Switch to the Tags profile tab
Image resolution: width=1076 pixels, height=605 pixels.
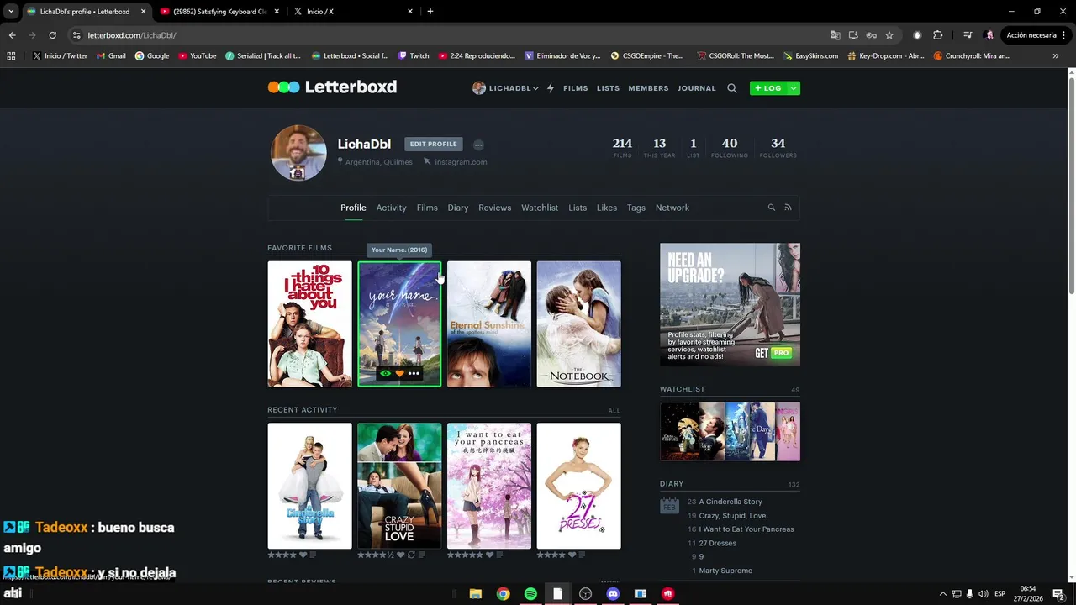(636, 208)
